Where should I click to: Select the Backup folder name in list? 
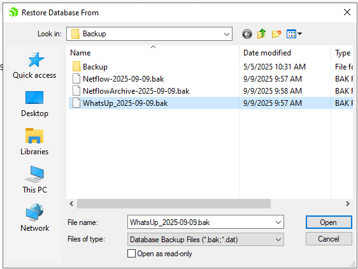click(x=95, y=67)
